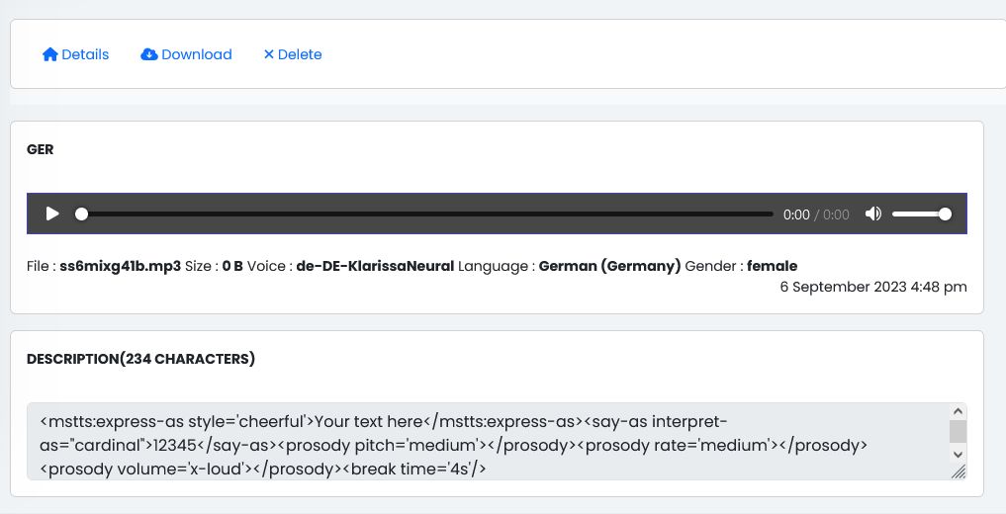Click the description scrollbar down arrow
Image resolution: width=1006 pixels, height=514 pixels.
(x=958, y=454)
